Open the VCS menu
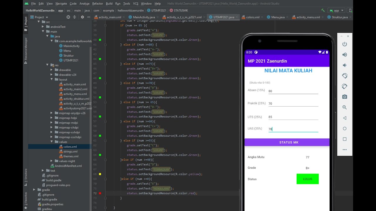Image resolution: width=376 pixels, height=211 pixels. (x=135, y=4)
